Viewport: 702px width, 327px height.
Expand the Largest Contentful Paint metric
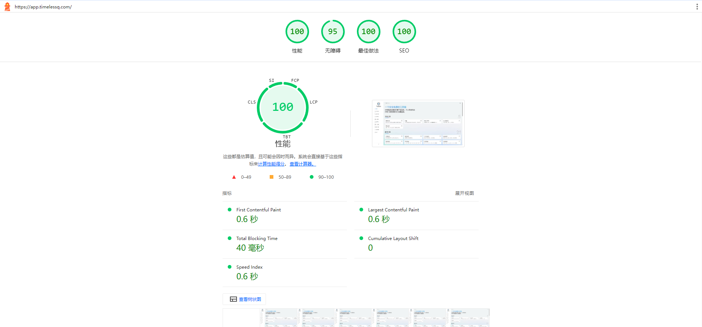[x=416, y=215]
